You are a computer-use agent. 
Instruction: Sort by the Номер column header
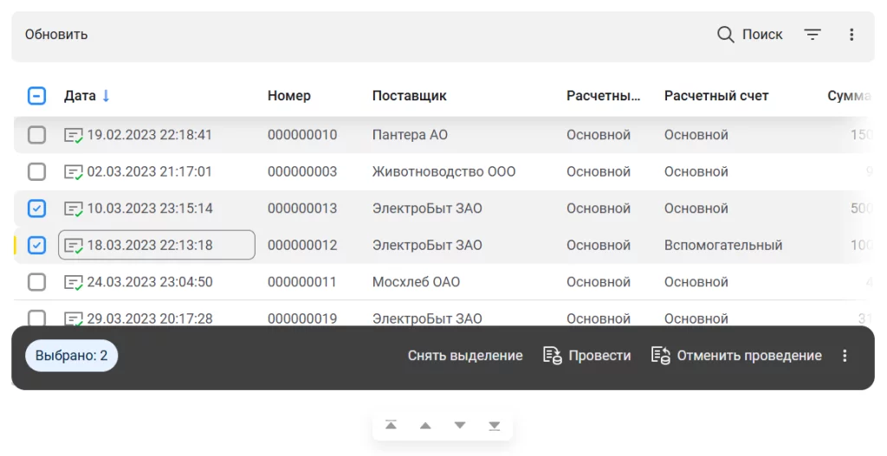coord(288,96)
